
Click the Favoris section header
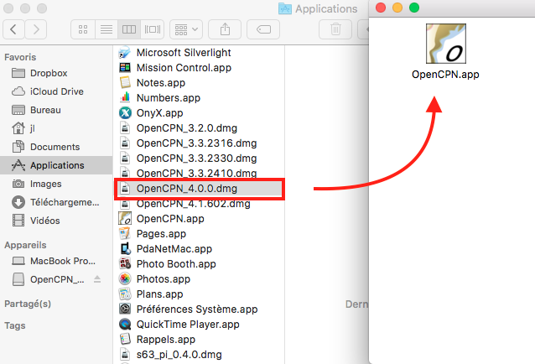click(20, 57)
